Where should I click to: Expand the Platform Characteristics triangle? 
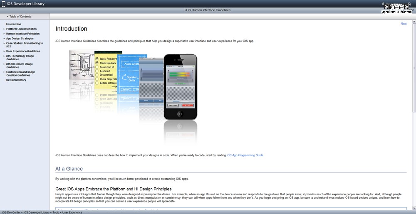click(x=4, y=29)
